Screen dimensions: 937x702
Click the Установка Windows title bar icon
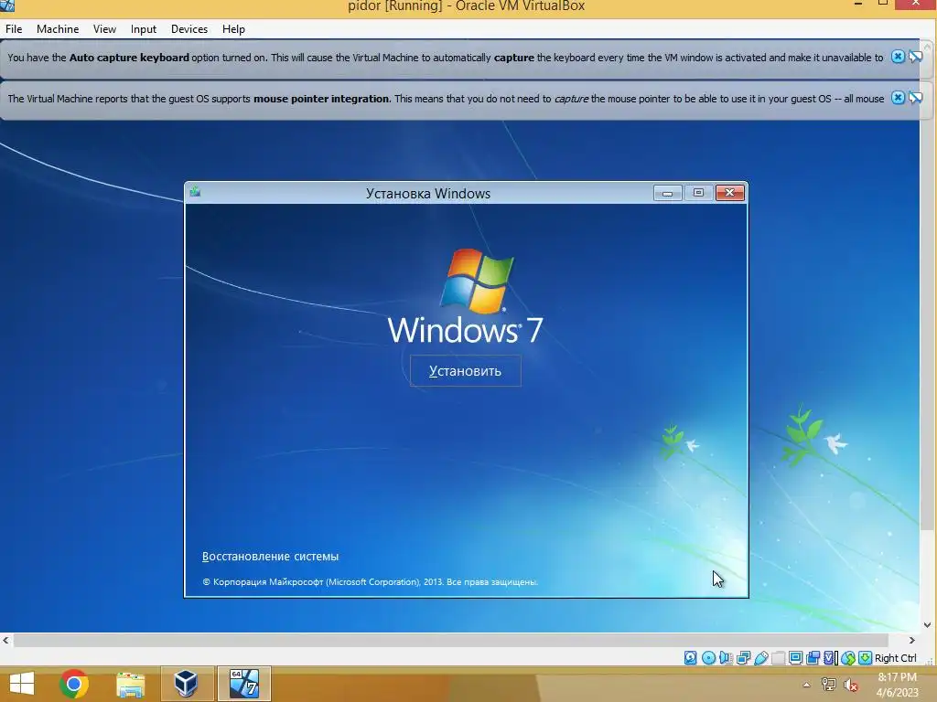pos(195,192)
